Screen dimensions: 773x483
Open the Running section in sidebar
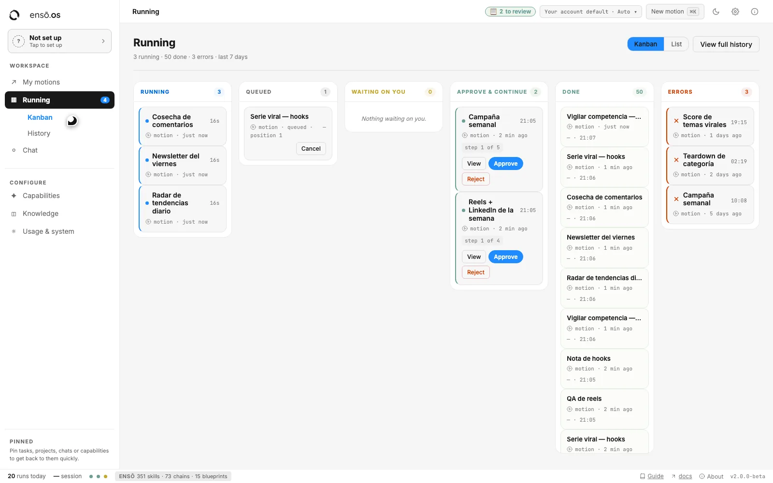coord(59,100)
